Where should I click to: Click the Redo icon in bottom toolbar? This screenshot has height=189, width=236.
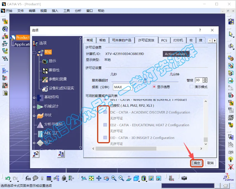coord(15,178)
